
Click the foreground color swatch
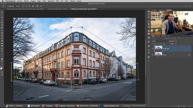pyautogui.click(x=1, y=68)
